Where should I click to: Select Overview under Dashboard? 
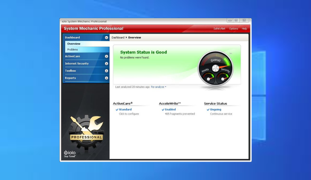coord(87,44)
